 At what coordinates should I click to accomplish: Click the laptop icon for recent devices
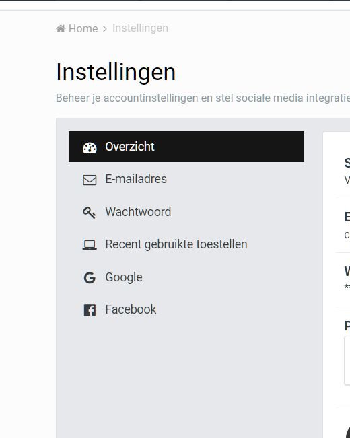(90, 245)
